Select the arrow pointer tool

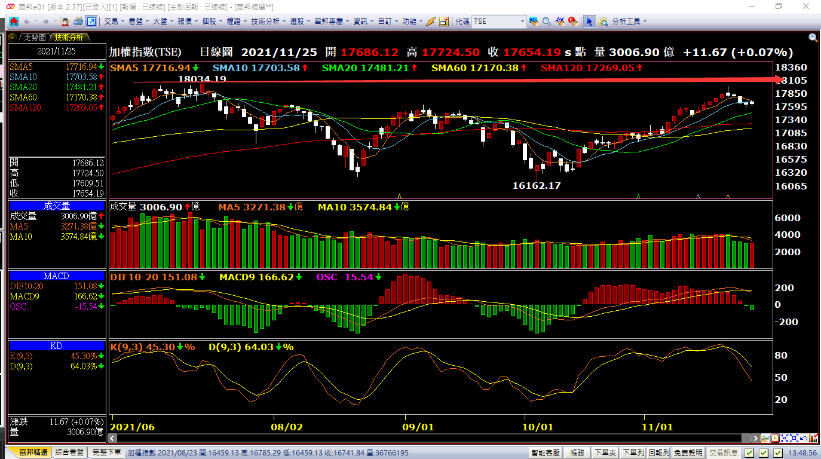pos(590,22)
